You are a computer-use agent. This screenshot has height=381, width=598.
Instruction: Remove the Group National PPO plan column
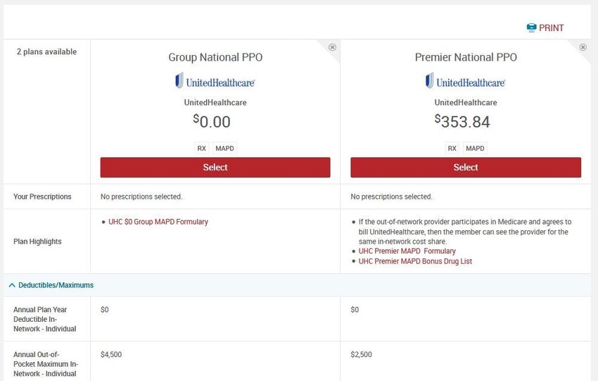[x=332, y=47]
